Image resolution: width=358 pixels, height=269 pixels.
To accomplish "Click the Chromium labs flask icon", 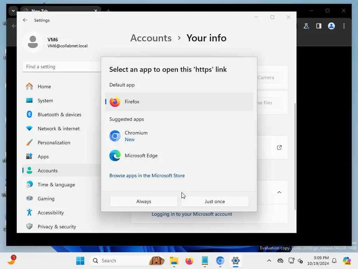I will click(x=306, y=26).
